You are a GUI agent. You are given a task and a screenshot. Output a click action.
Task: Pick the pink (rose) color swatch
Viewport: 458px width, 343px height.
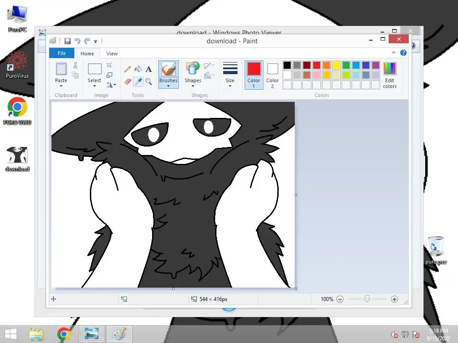coord(317,75)
